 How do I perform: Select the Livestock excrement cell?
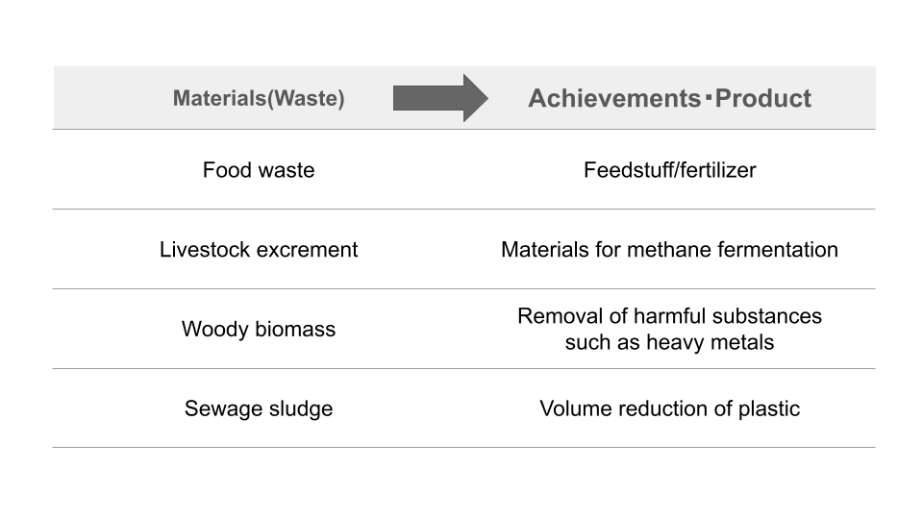(259, 250)
